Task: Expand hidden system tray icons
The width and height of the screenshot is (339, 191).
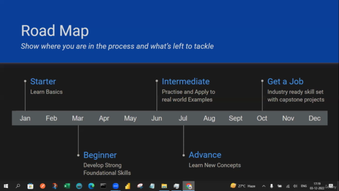Action: 264,186
